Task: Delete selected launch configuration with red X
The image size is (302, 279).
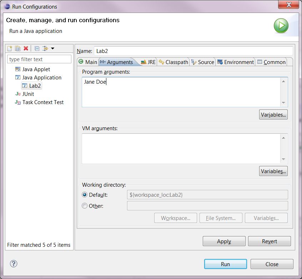Action: click(x=26, y=48)
